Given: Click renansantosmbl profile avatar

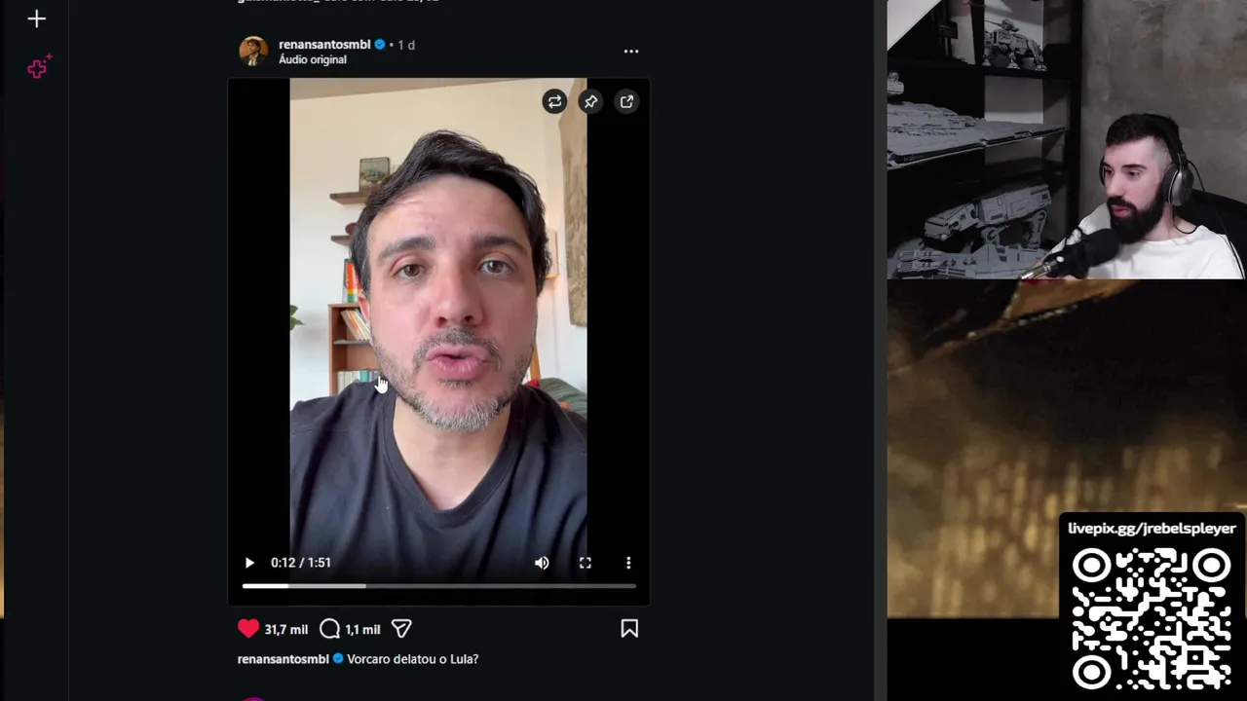Looking at the screenshot, I should click(x=253, y=51).
